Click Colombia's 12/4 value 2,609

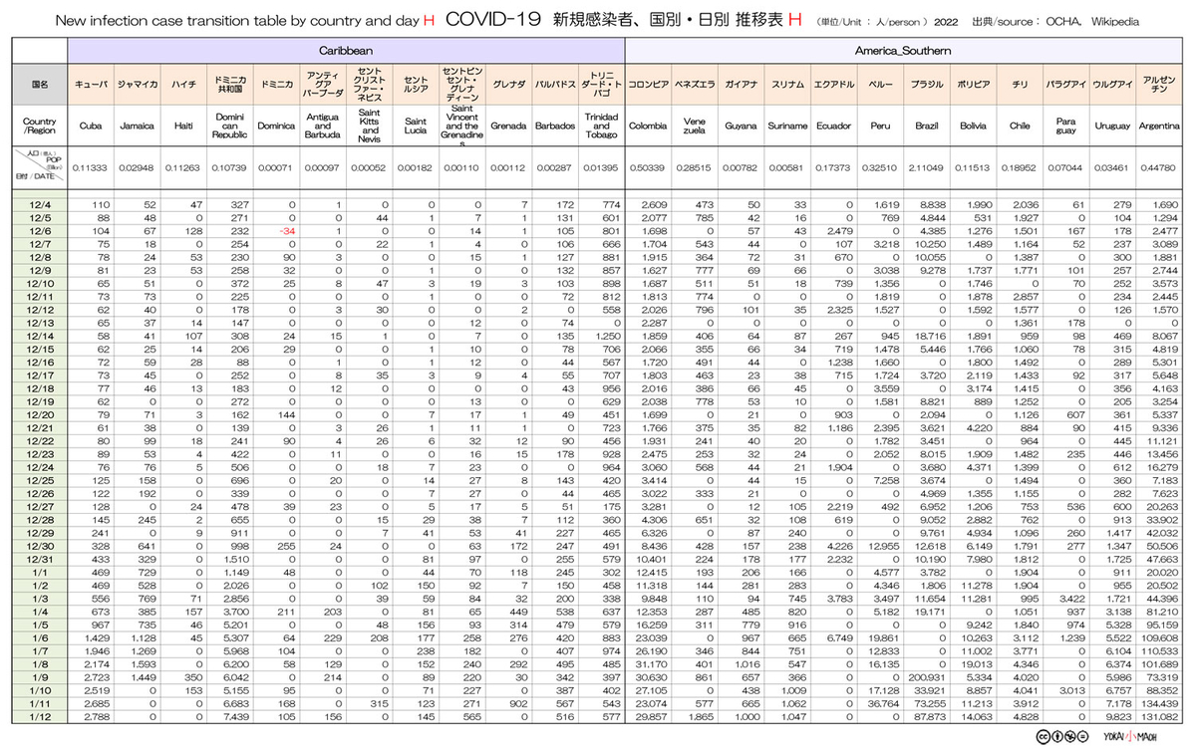(x=654, y=205)
